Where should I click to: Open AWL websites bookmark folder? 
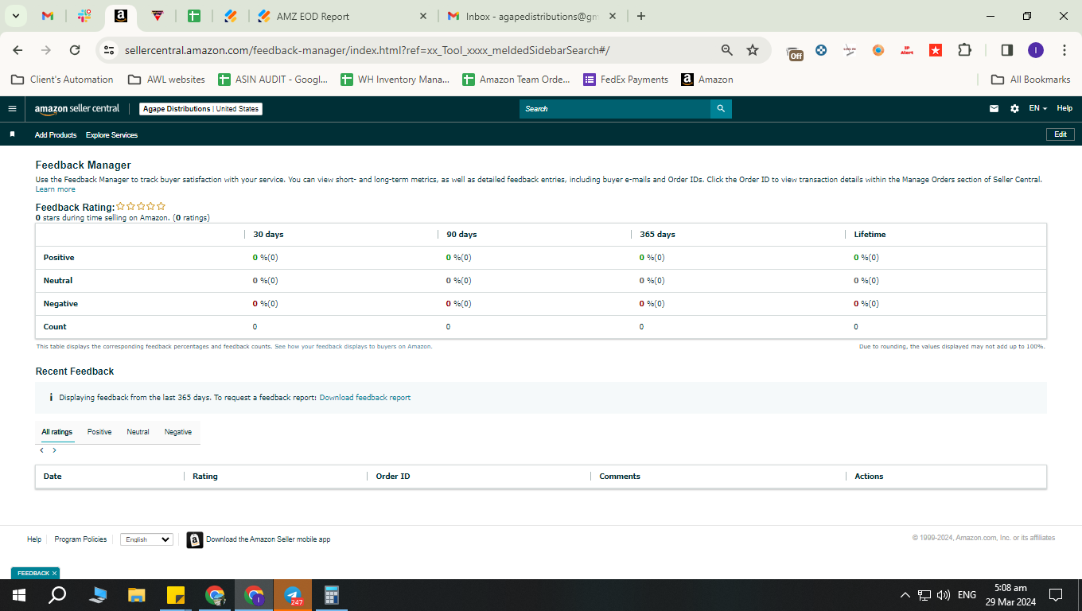pyautogui.click(x=166, y=80)
